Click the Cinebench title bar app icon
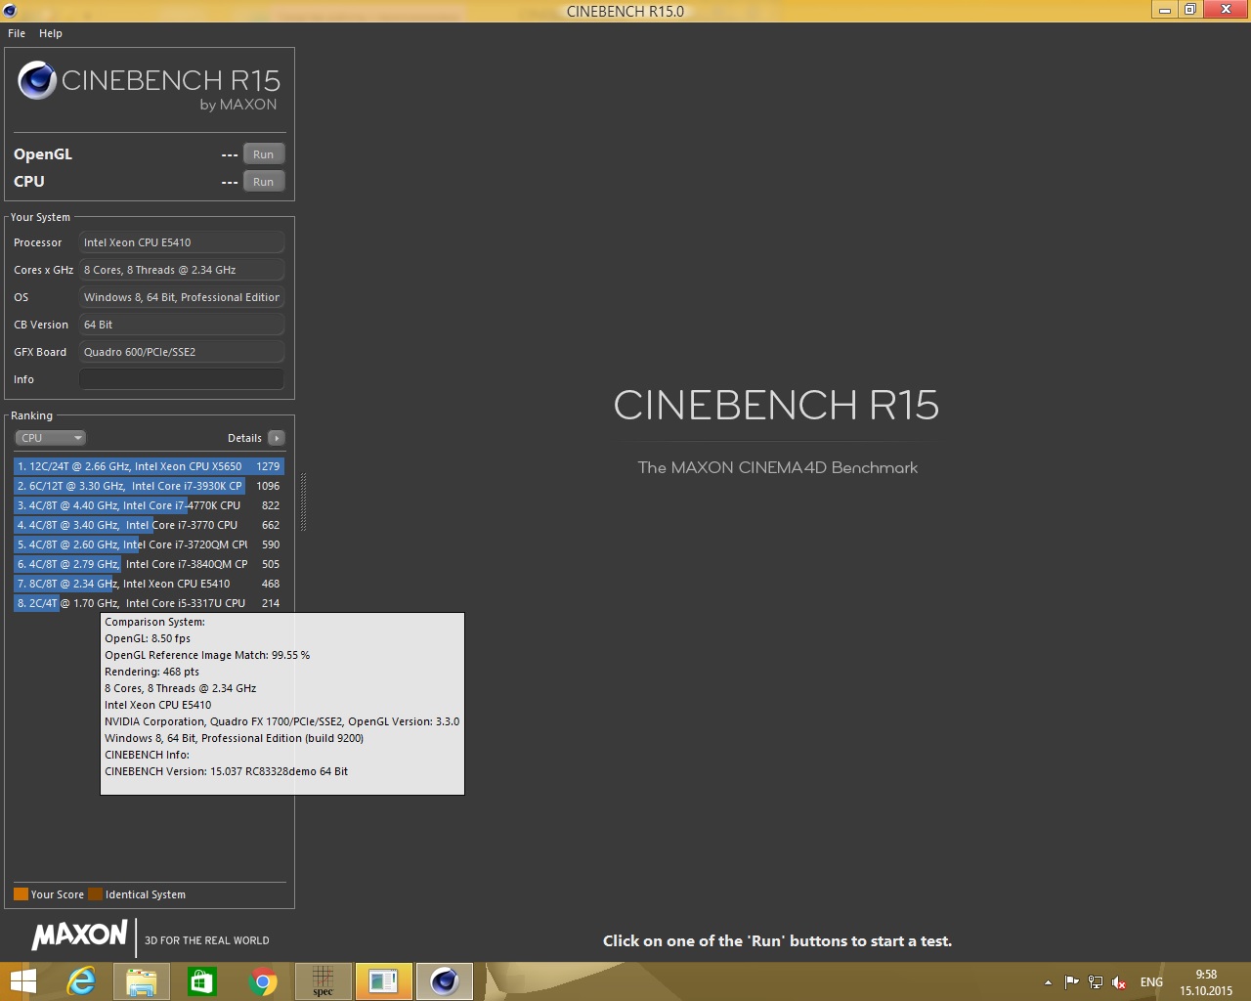Screen dimensions: 1251x1001 point(11,11)
